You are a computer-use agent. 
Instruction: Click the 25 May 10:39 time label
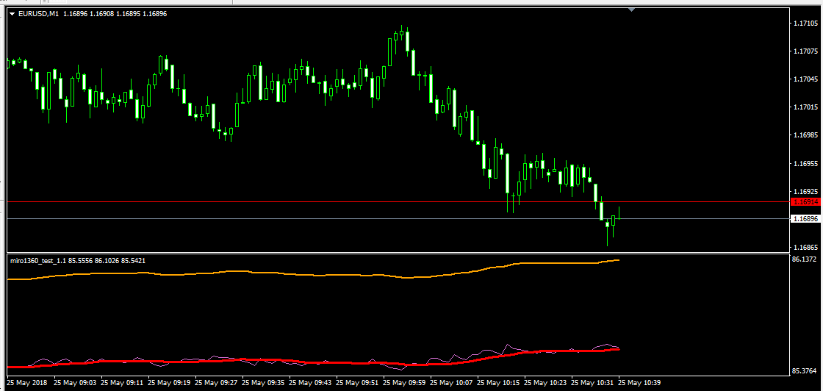pyautogui.click(x=640, y=383)
